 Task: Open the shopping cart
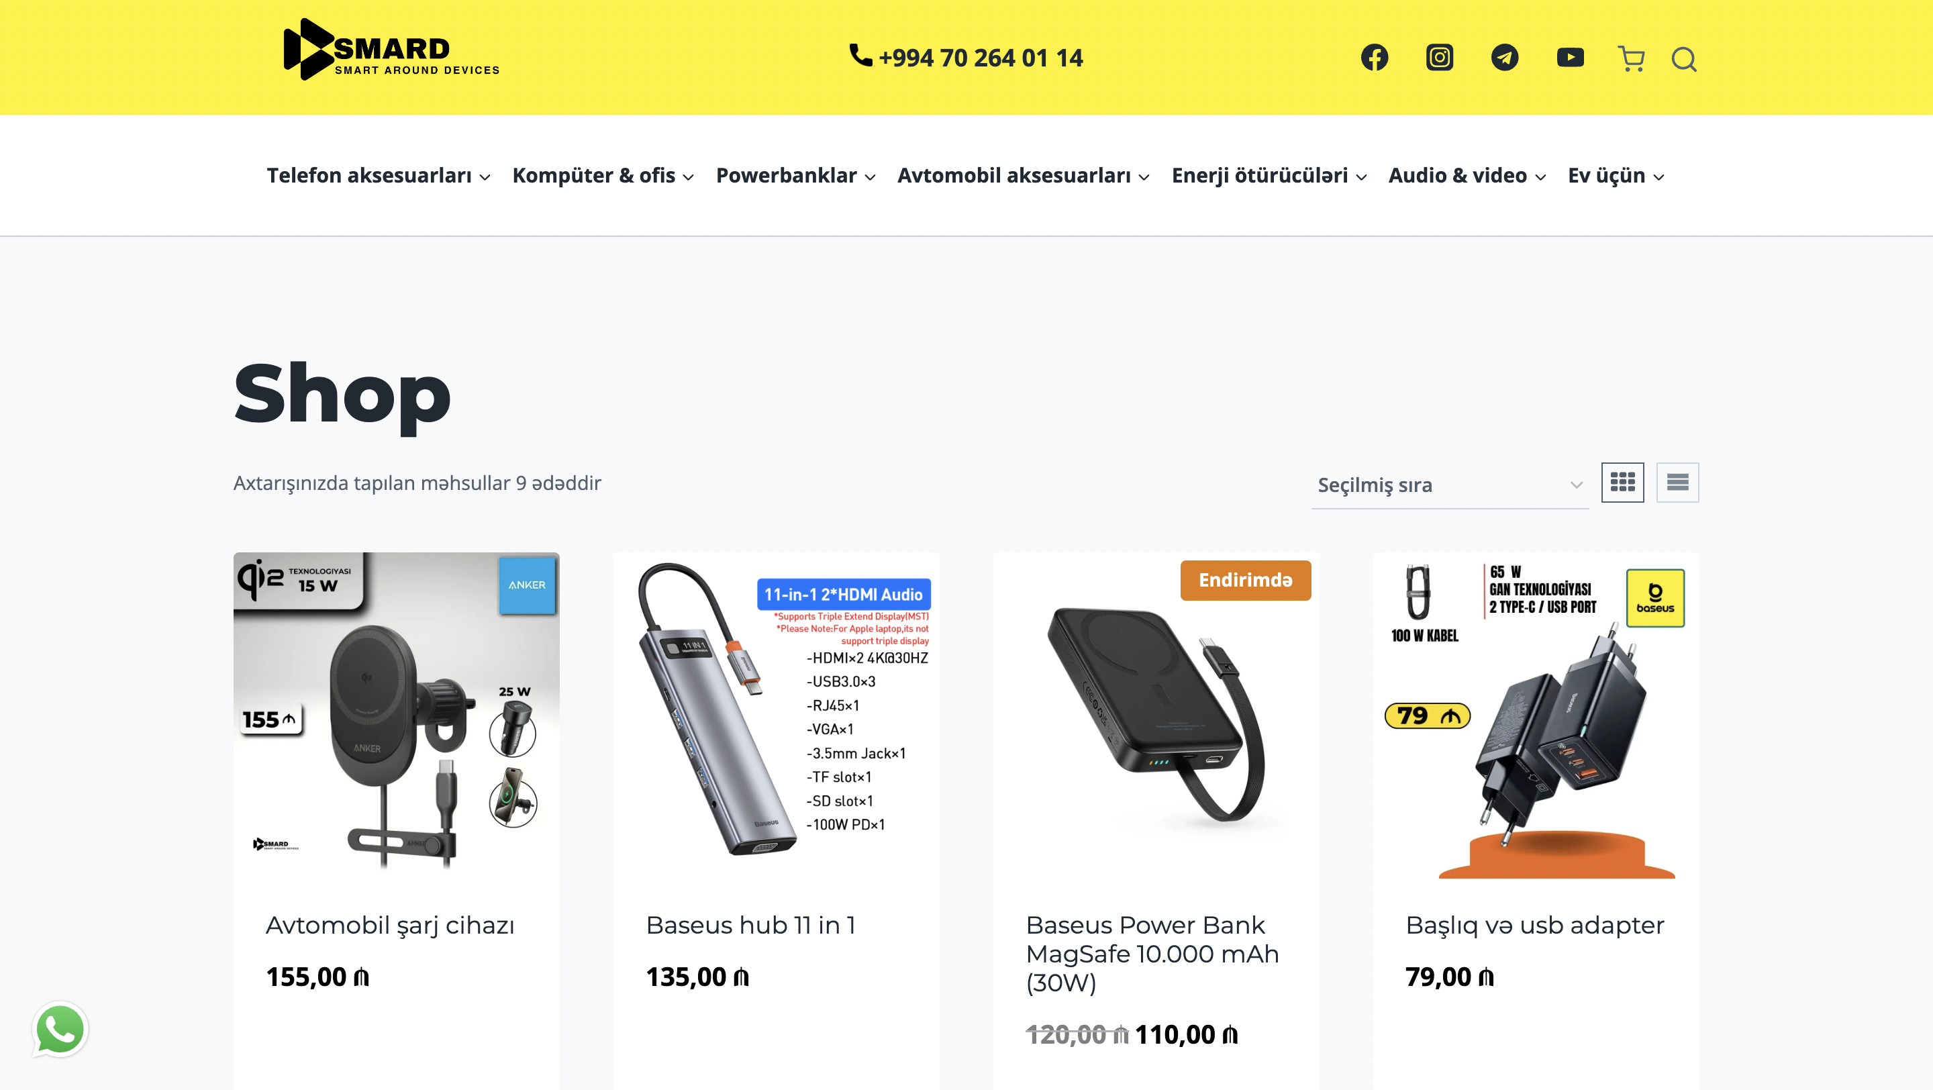pyautogui.click(x=1632, y=58)
